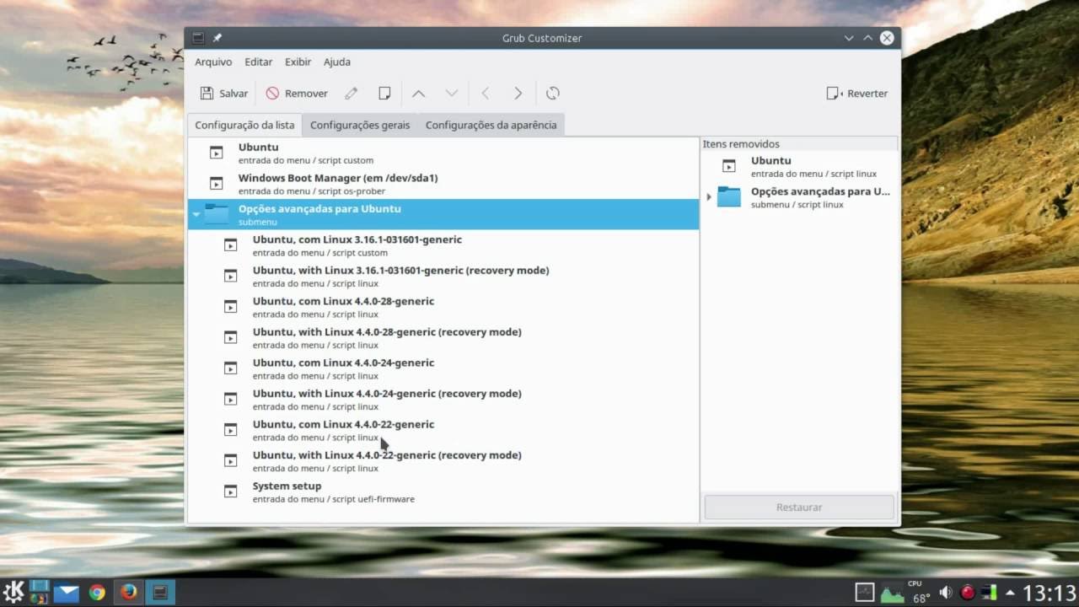
Task: Click the red record tray icon
Action: click(968, 593)
